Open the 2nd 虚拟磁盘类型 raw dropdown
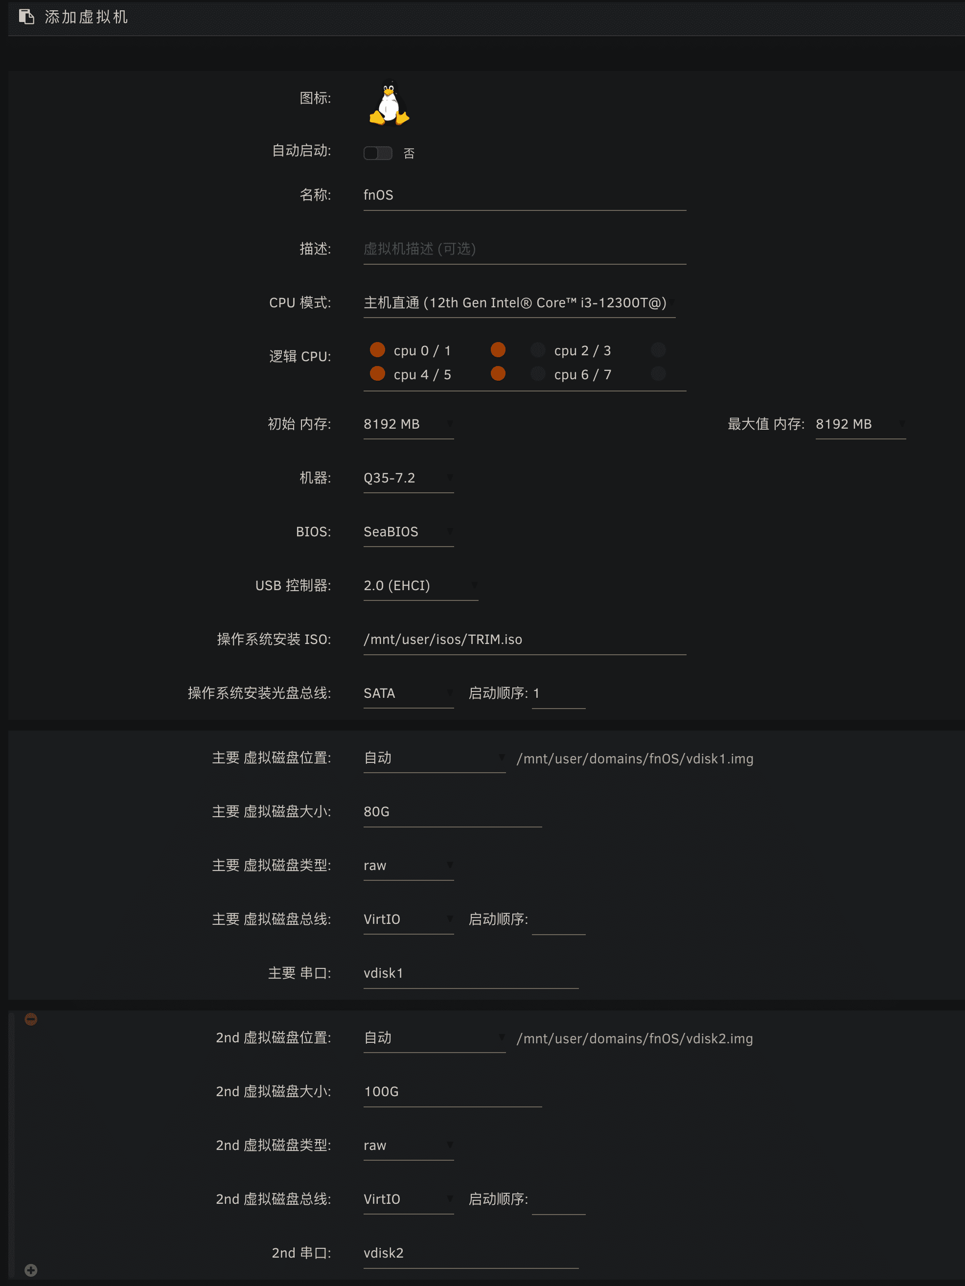 pos(409,1146)
